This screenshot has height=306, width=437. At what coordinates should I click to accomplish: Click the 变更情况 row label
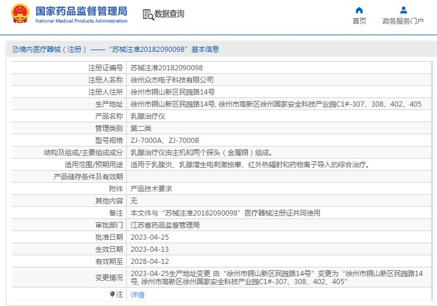click(x=109, y=278)
